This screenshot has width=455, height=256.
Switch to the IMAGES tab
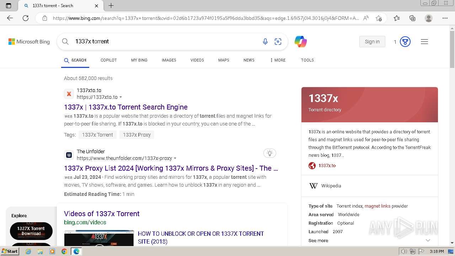[x=169, y=60]
